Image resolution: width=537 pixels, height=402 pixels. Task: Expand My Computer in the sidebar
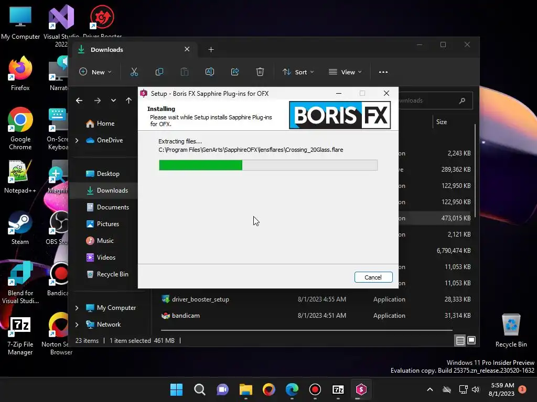click(77, 308)
